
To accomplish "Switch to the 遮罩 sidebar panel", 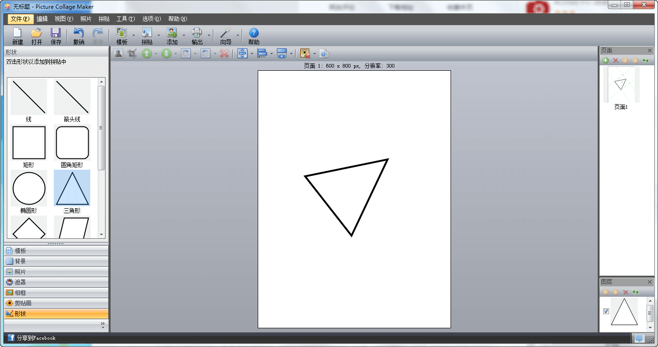I will [56, 282].
